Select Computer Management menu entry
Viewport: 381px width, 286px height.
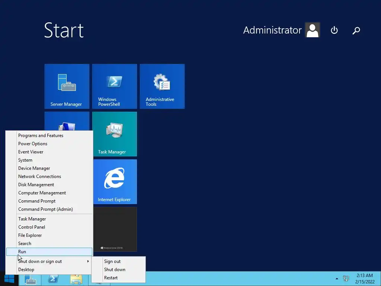pyautogui.click(x=49, y=193)
